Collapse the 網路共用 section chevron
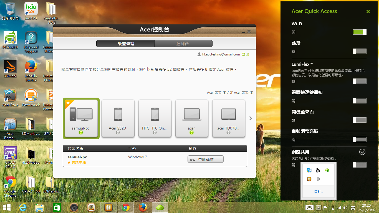The width and height of the screenshot is (379, 213). coord(362,152)
